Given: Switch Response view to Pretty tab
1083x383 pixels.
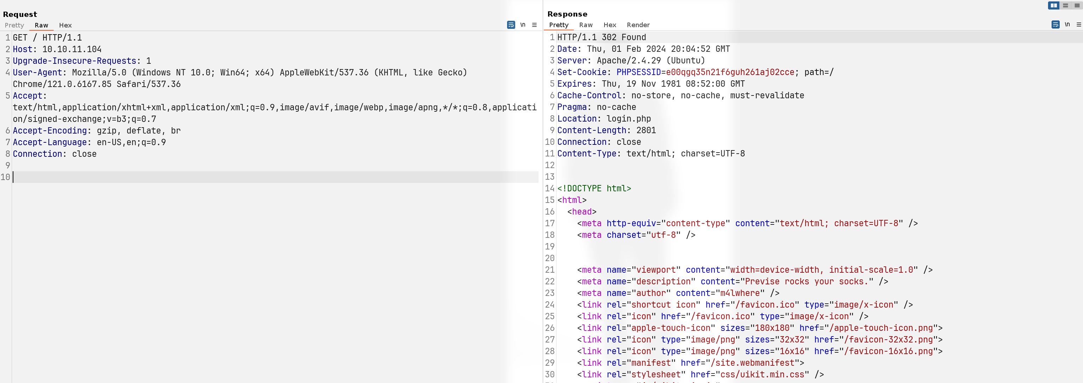Looking at the screenshot, I should point(559,25).
